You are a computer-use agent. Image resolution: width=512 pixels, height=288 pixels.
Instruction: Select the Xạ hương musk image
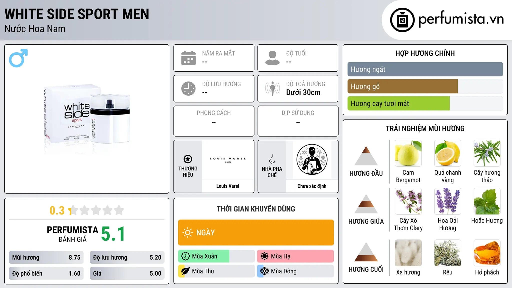(x=408, y=253)
